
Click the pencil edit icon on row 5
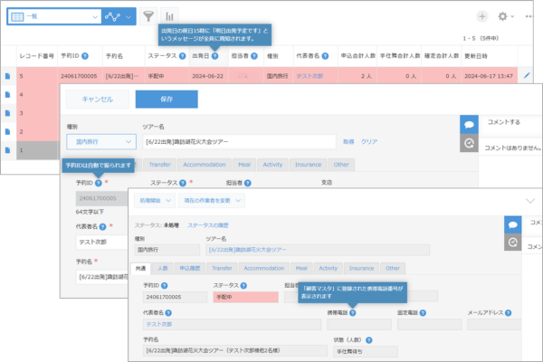point(527,75)
